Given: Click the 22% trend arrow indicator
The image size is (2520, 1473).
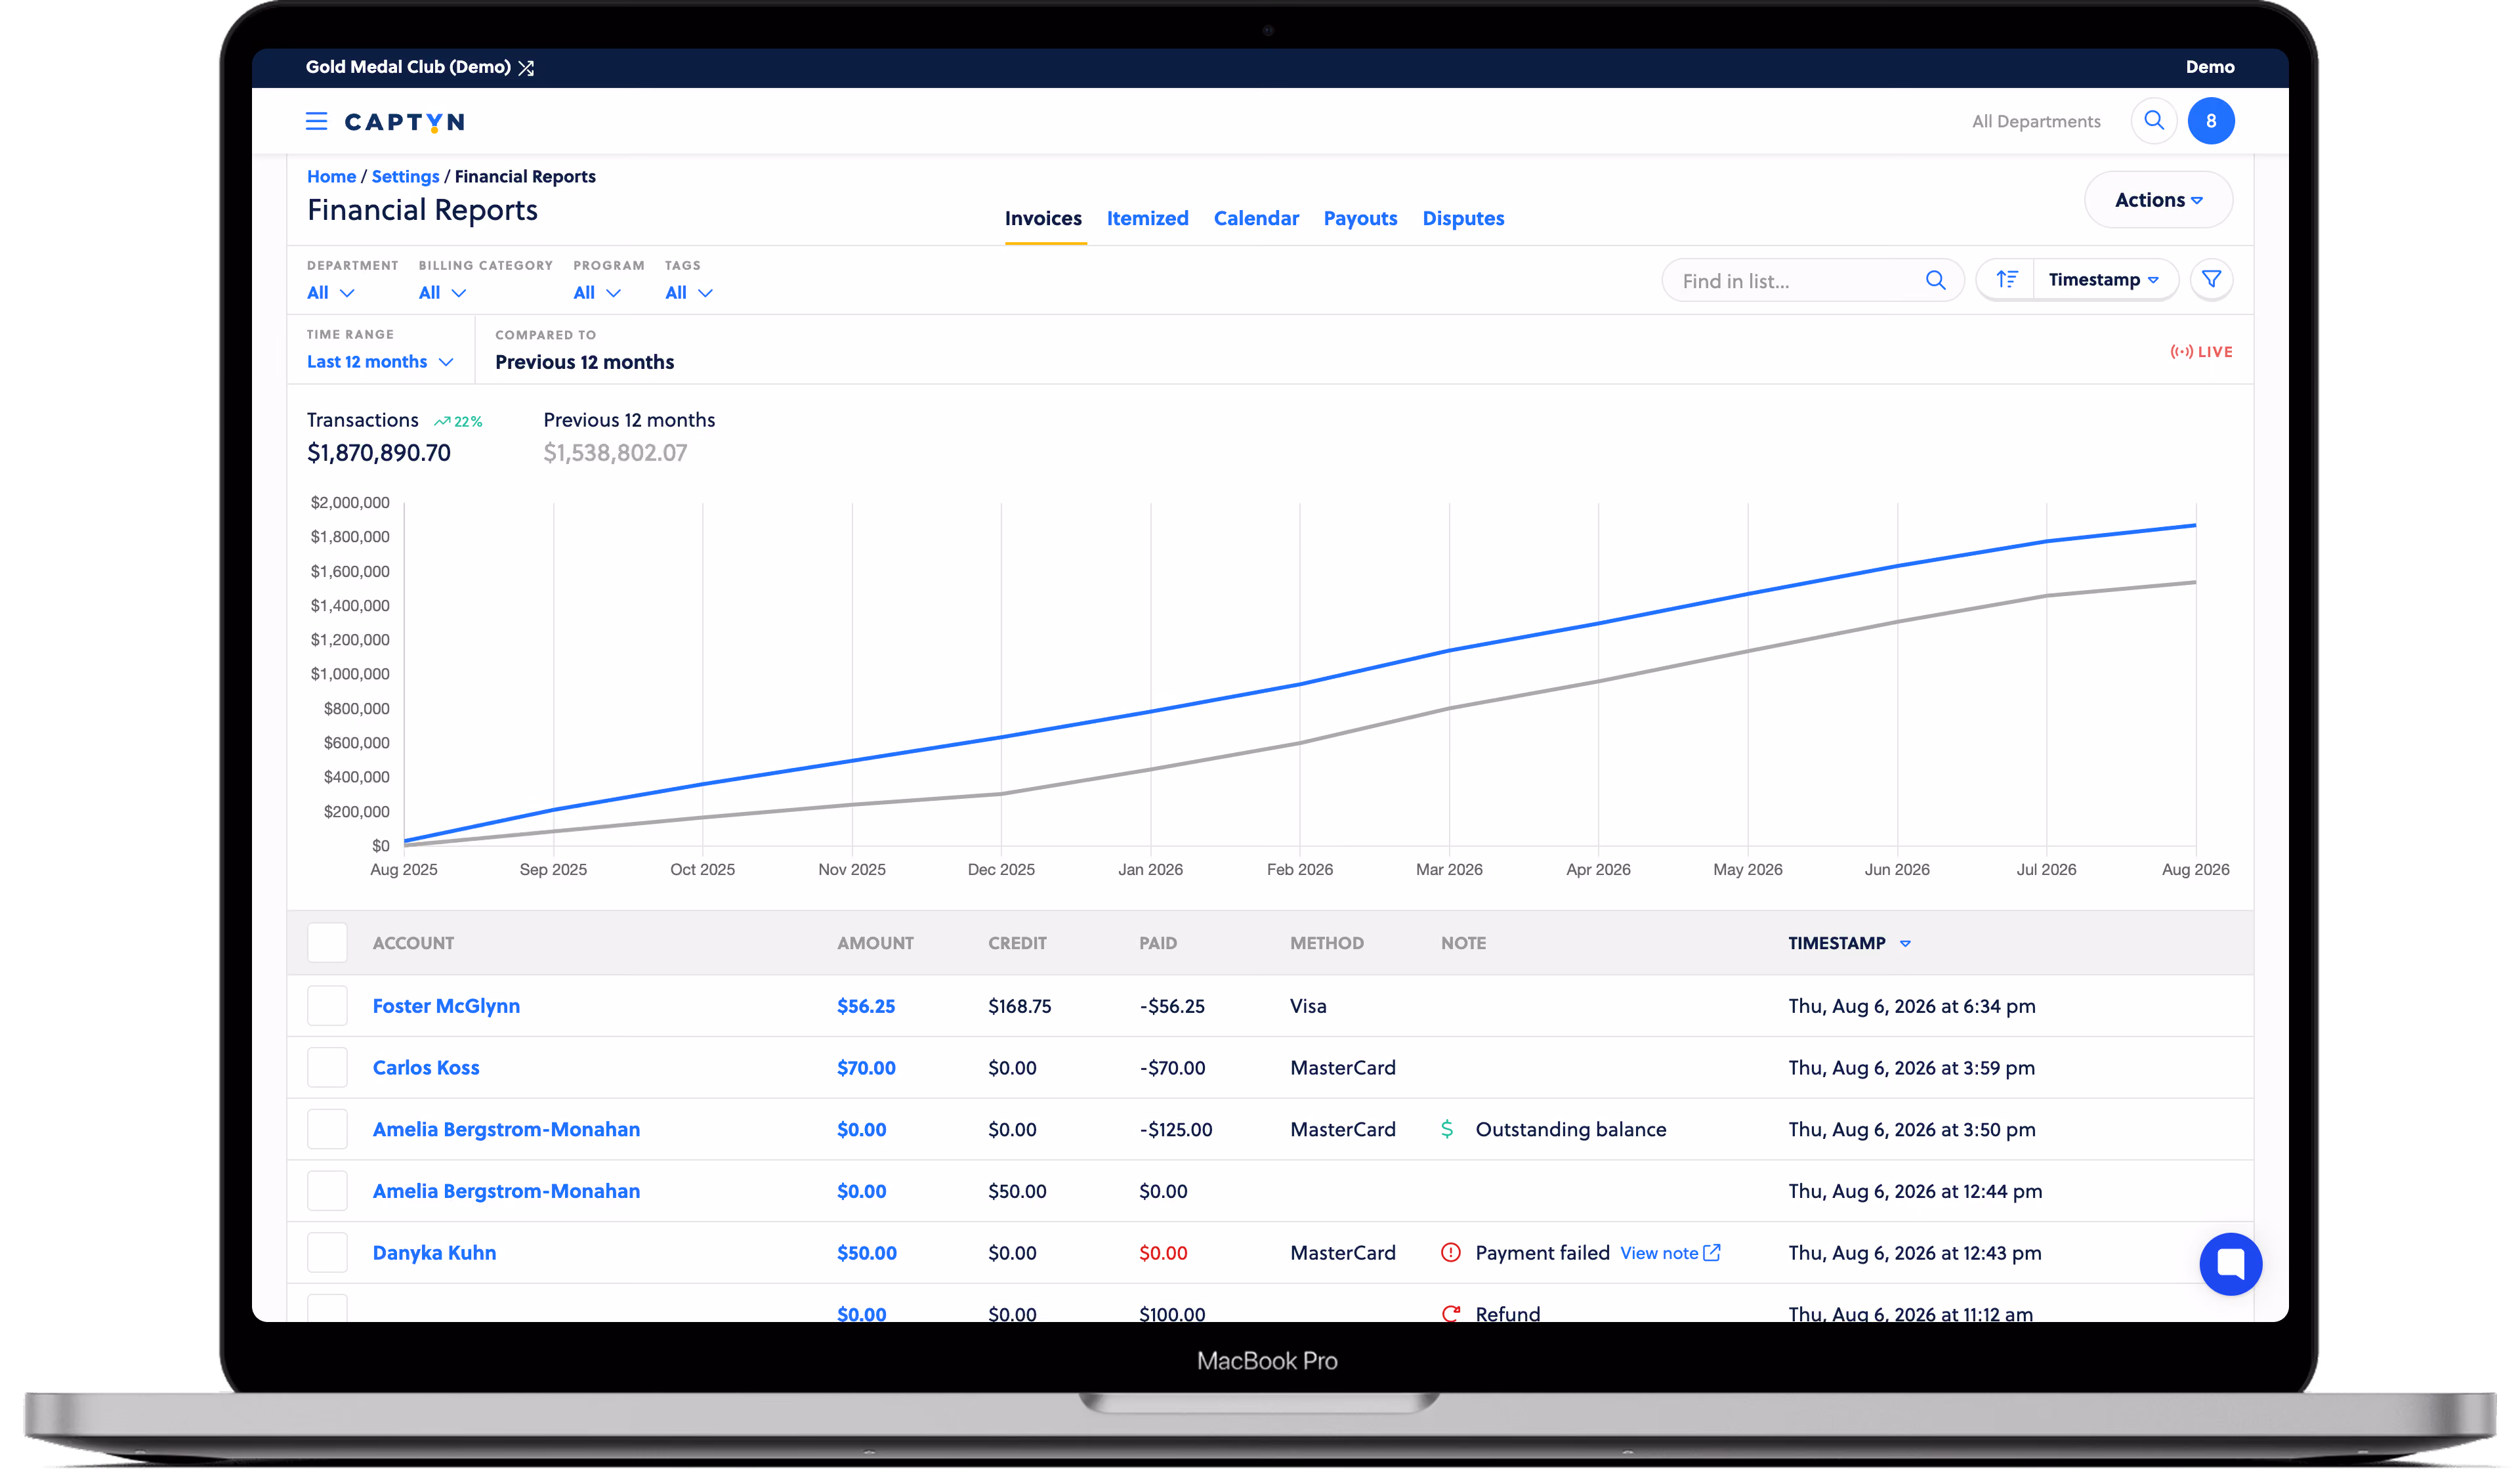Looking at the screenshot, I should tap(458, 422).
